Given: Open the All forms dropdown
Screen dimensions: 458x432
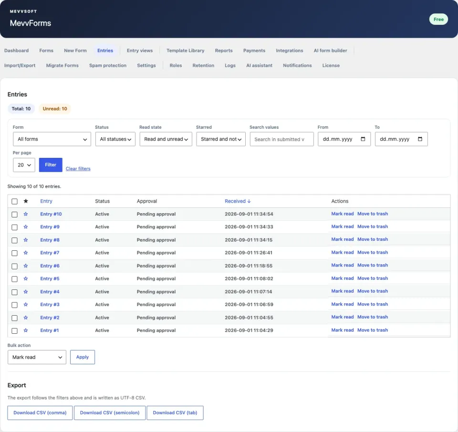Looking at the screenshot, I should tap(52, 139).
